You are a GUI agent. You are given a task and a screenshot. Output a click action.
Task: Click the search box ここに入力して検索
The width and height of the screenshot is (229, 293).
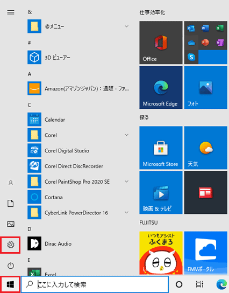(x=95, y=284)
